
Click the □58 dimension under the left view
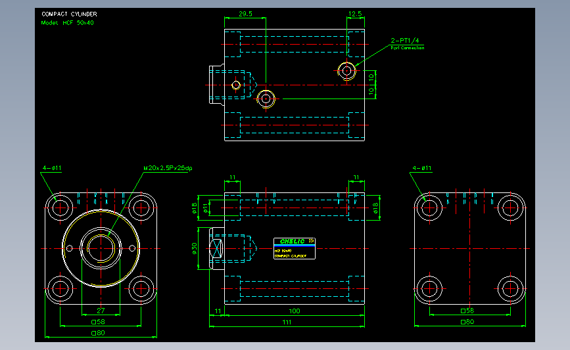(98, 322)
